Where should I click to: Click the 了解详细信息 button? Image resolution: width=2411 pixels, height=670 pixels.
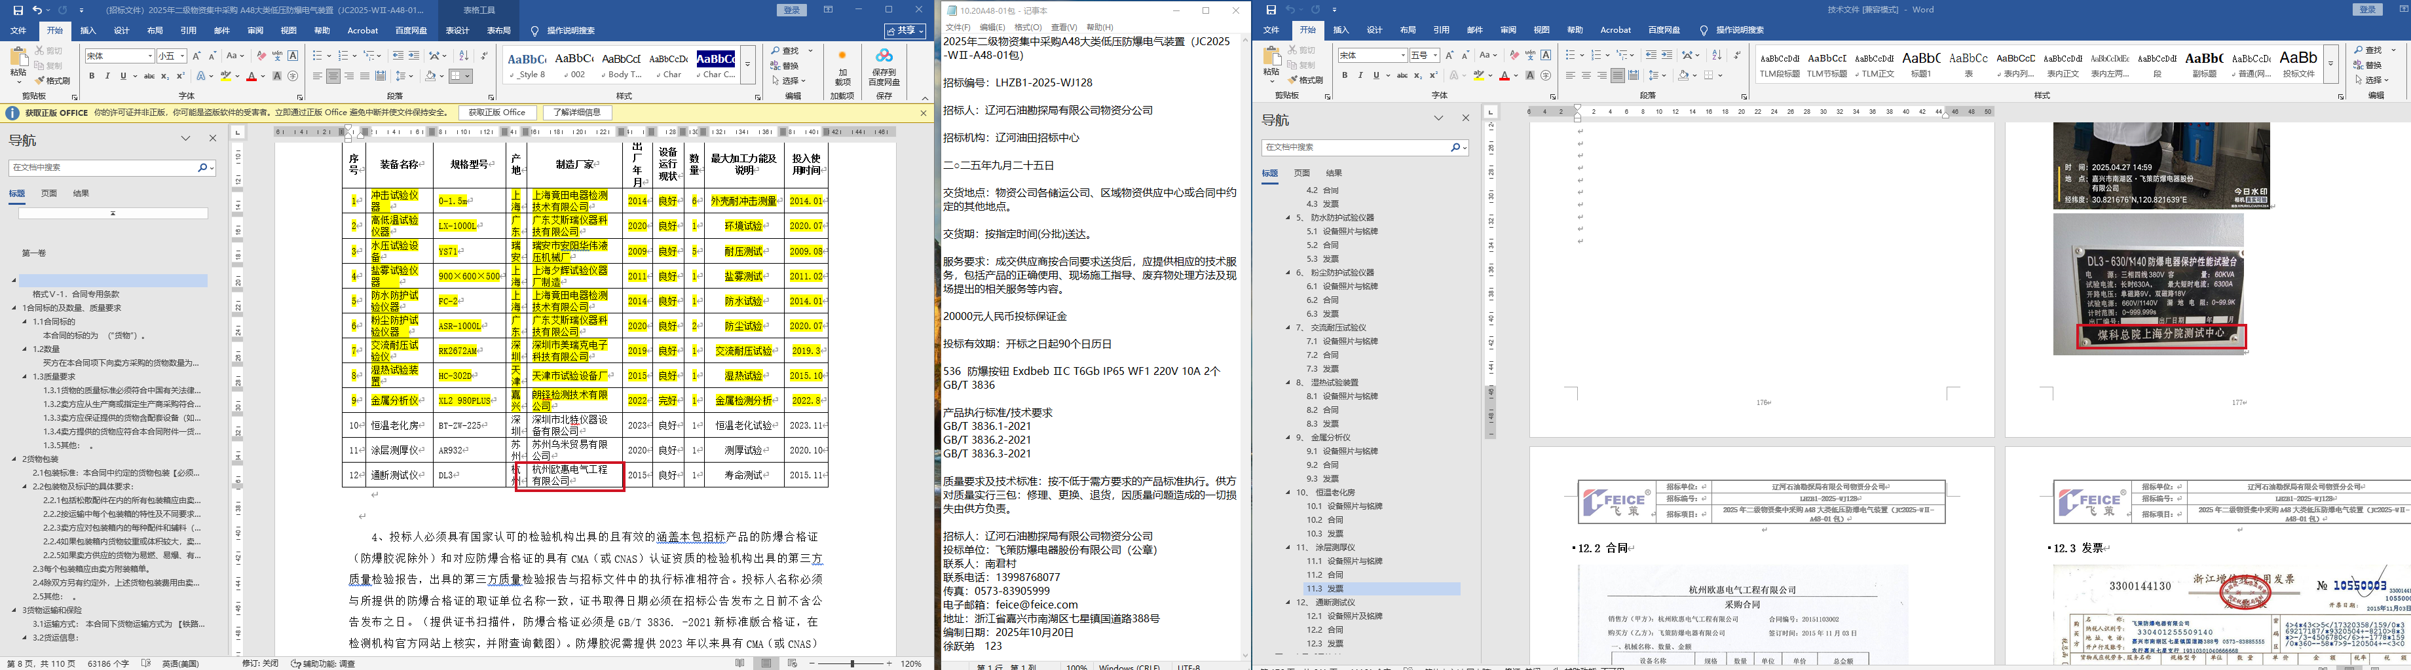pos(578,113)
